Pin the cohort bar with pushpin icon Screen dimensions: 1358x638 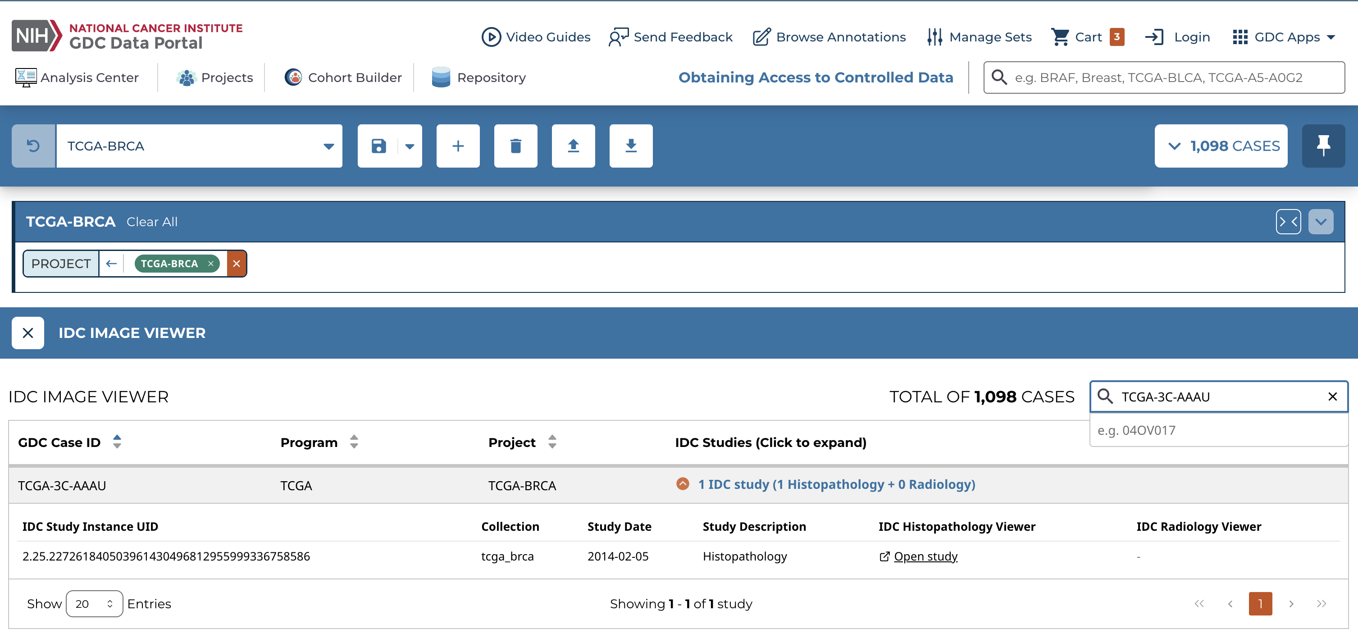pyautogui.click(x=1323, y=146)
